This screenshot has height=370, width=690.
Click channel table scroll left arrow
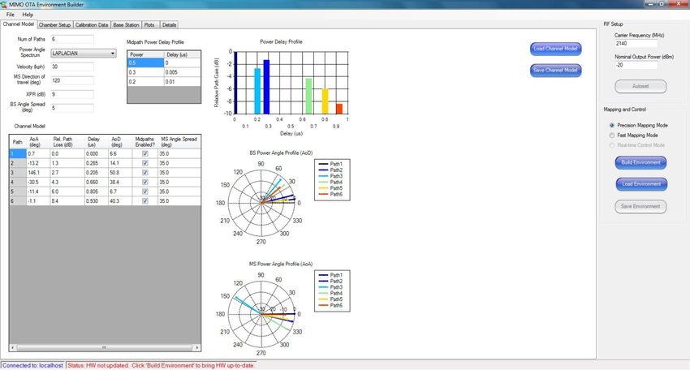(x=12, y=347)
